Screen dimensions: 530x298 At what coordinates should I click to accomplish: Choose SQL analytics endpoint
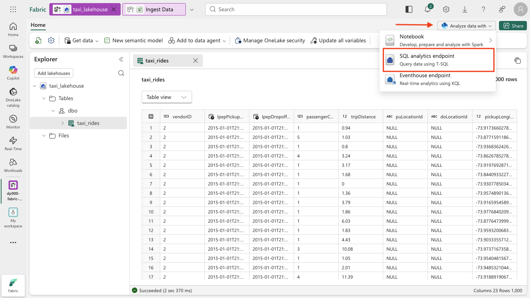[x=438, y=60]
